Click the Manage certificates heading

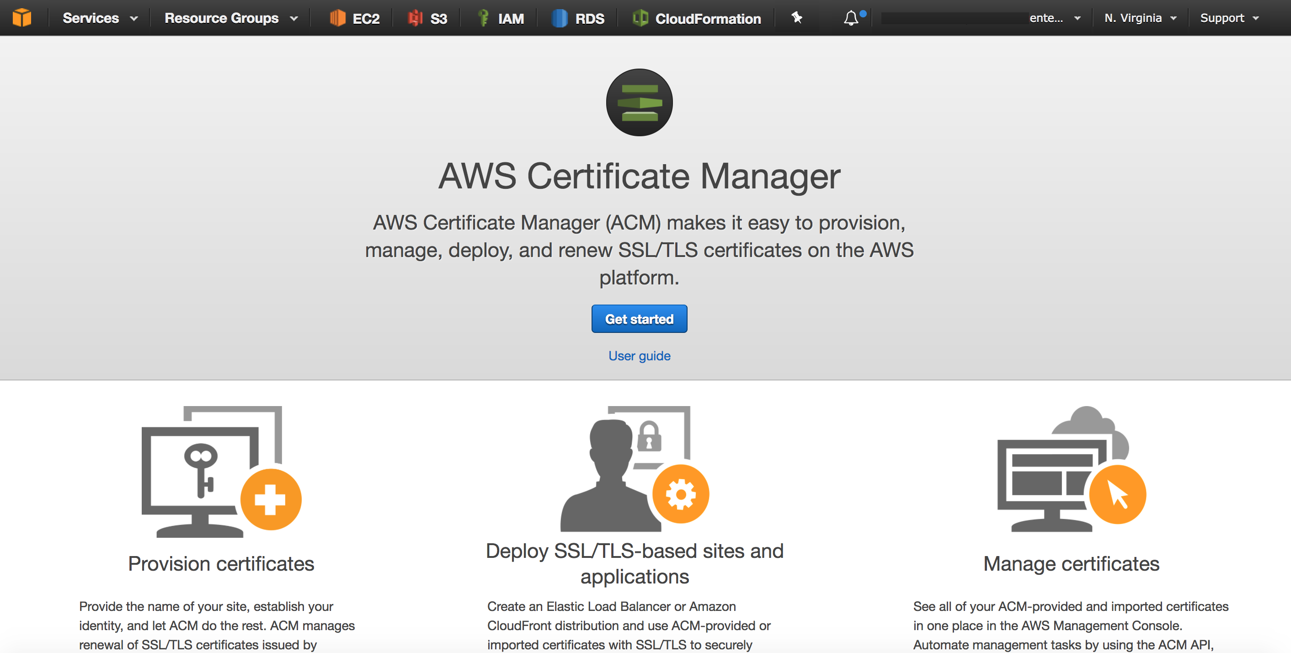click(1072, 564)
